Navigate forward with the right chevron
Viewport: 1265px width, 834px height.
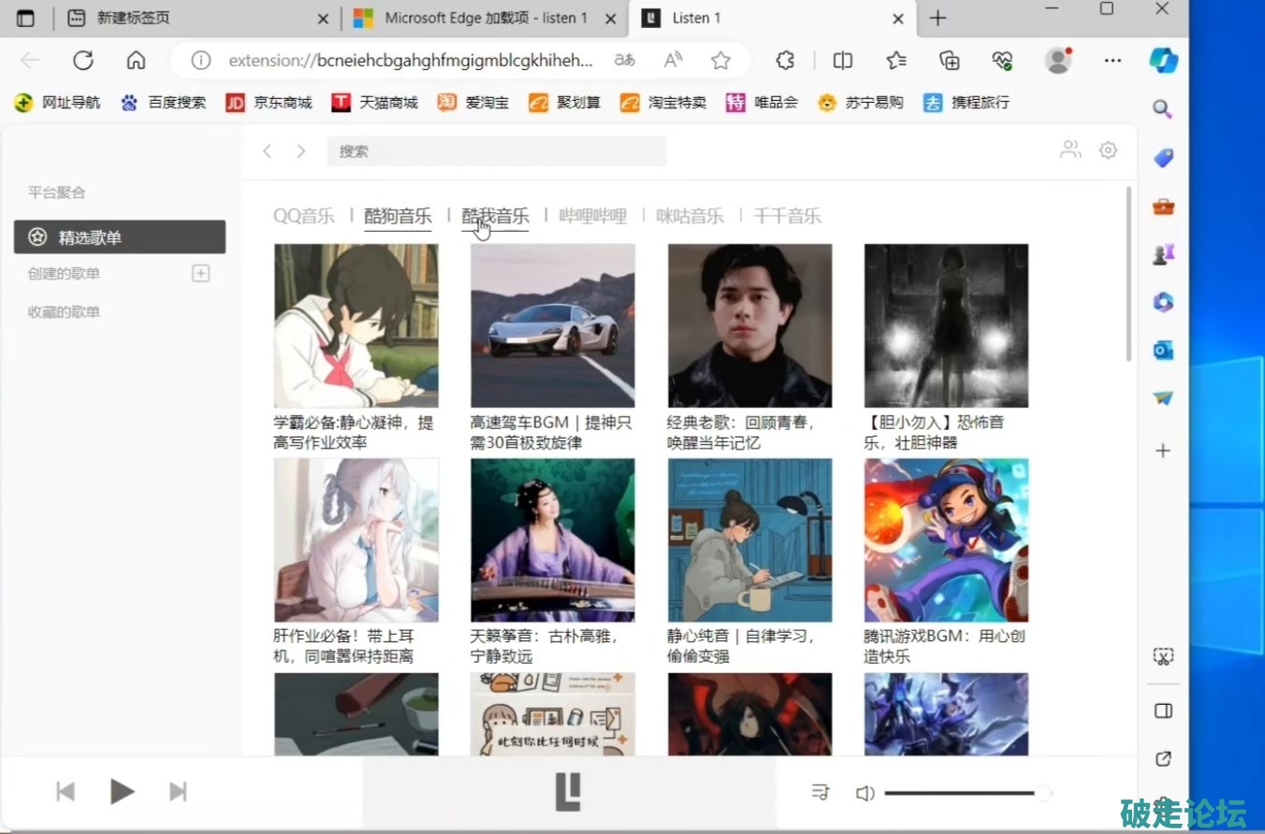point(300,151)
